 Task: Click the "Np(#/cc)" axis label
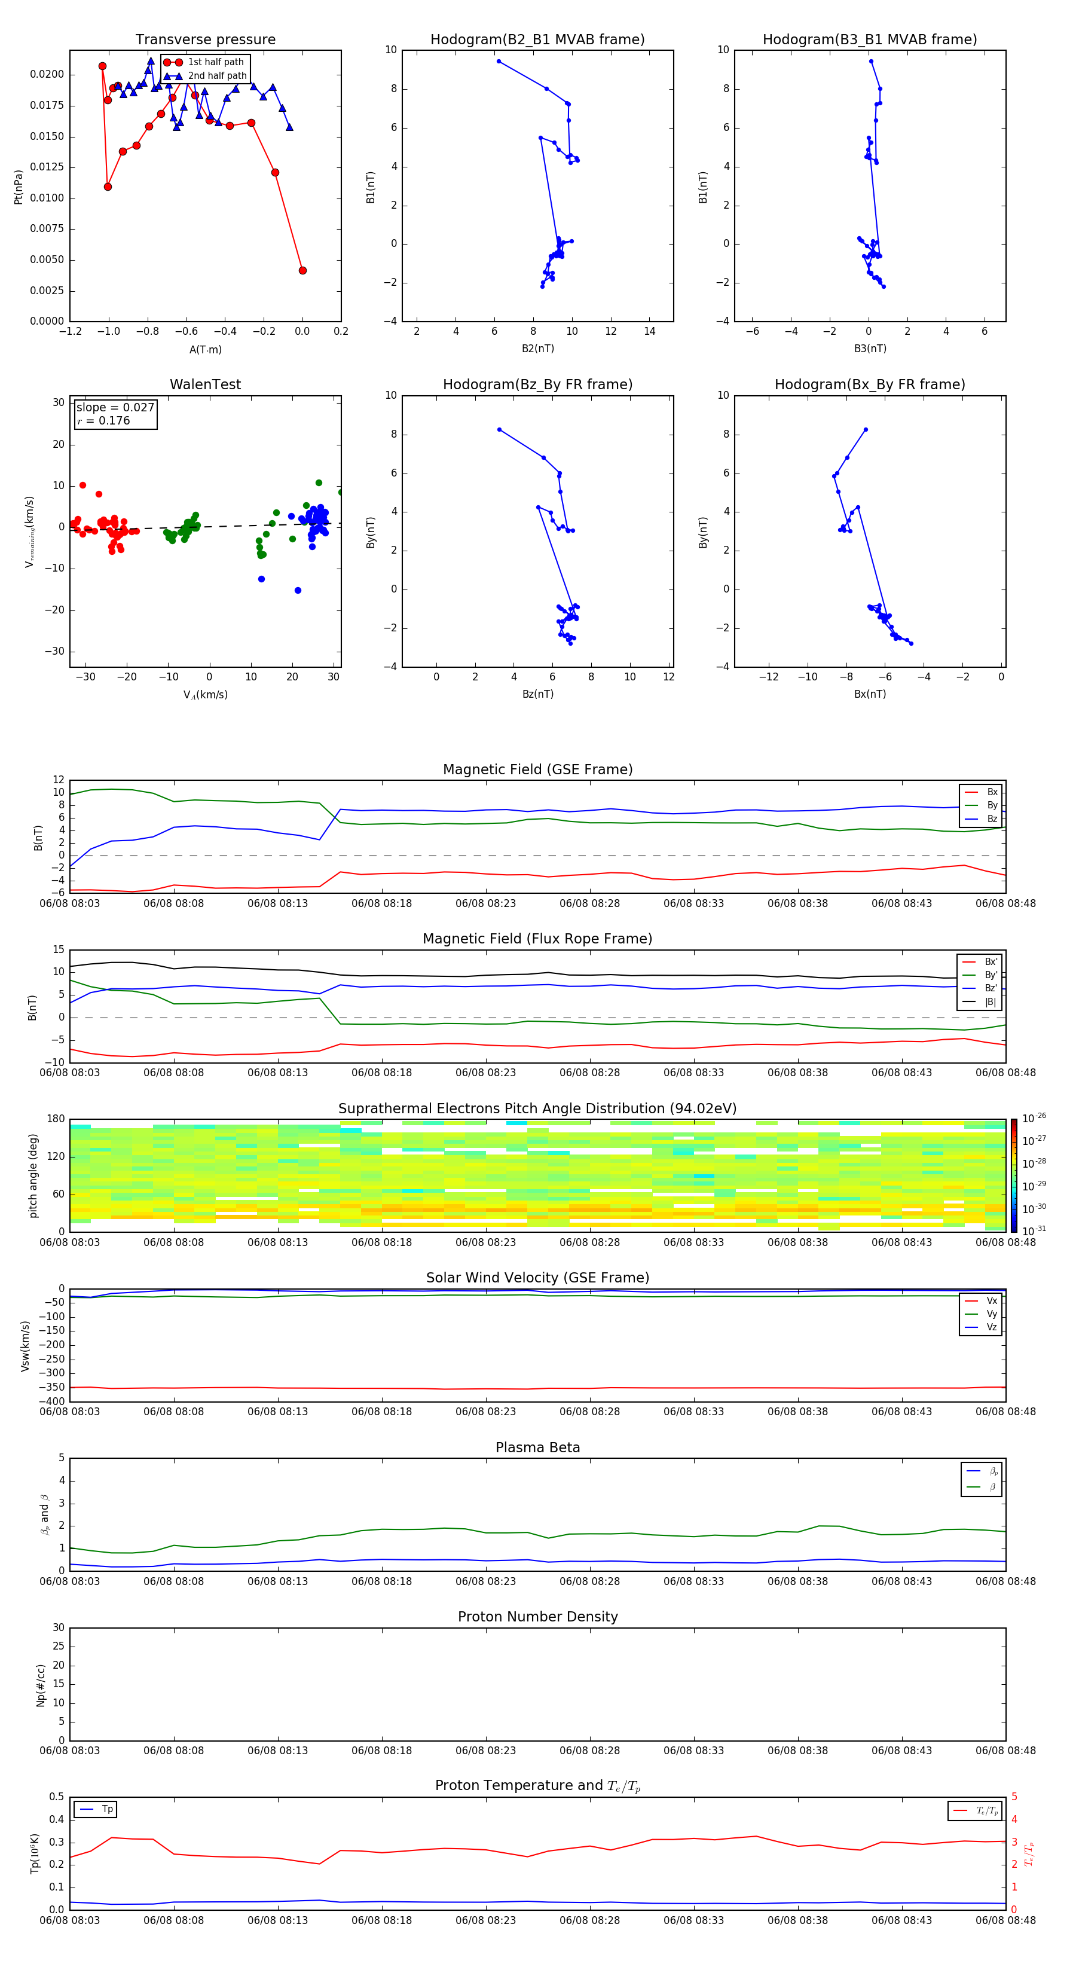tap(41, 1685)
